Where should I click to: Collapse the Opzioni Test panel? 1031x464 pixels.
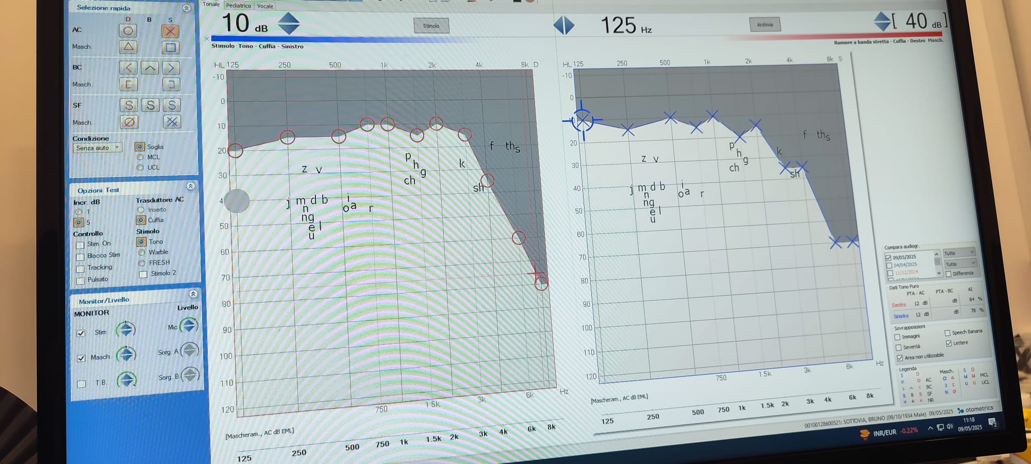pyautogui.click(x=190, y=186)
